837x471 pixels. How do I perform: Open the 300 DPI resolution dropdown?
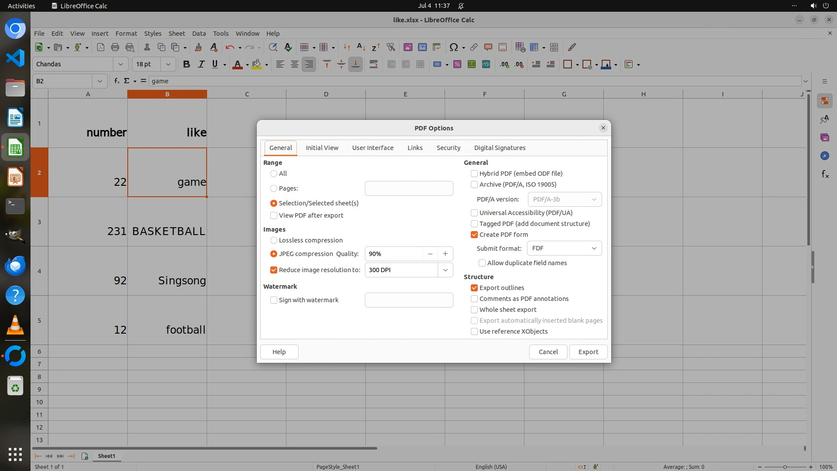coord(445,270)
